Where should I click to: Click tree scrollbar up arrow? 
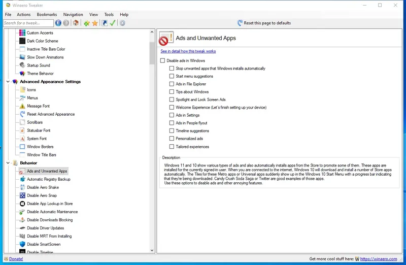(152, 32)
